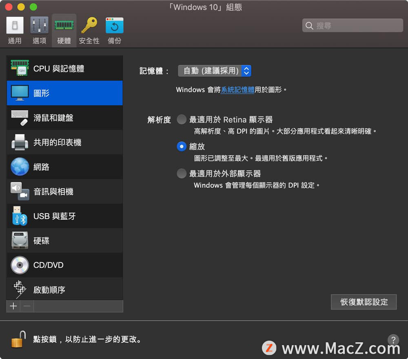Select 網路 label in sidebar
The image size is (408, 359).
tap(41, 167)
